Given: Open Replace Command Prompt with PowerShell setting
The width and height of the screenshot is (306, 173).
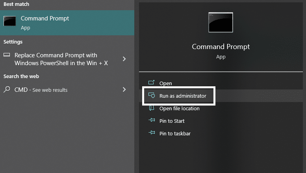Looking at the screenshot, I should (x=61, y=59).
